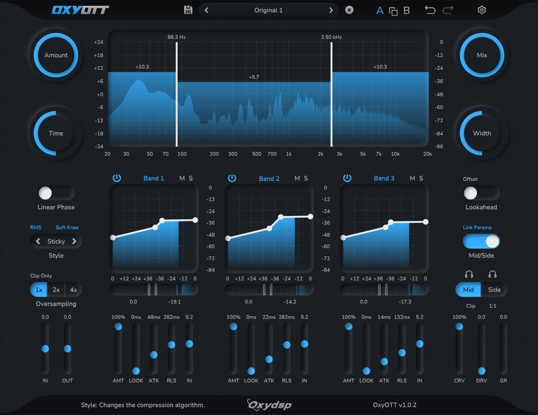Turn off the Mid/Side switch
538x415 pixels.
click(x=481, y=241)
